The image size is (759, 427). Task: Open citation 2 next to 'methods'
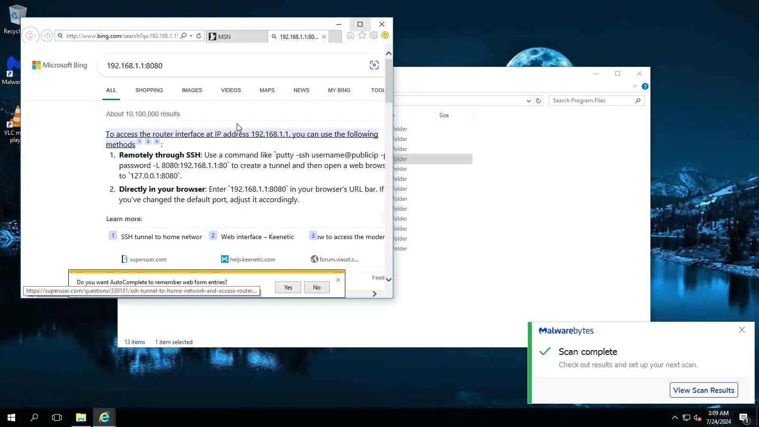(x=148, y=141)
